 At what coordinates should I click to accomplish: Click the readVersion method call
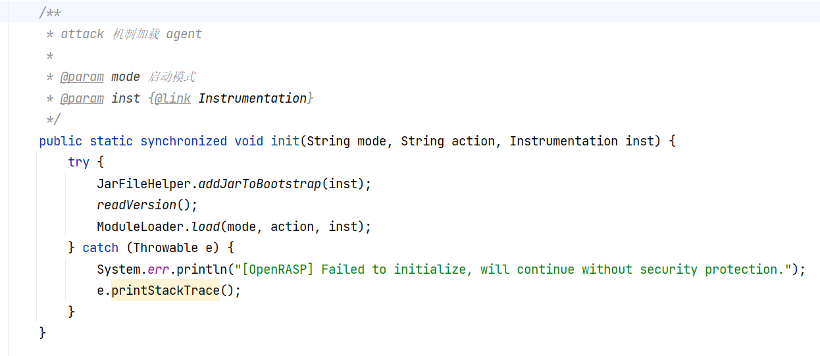click(137, 205)
